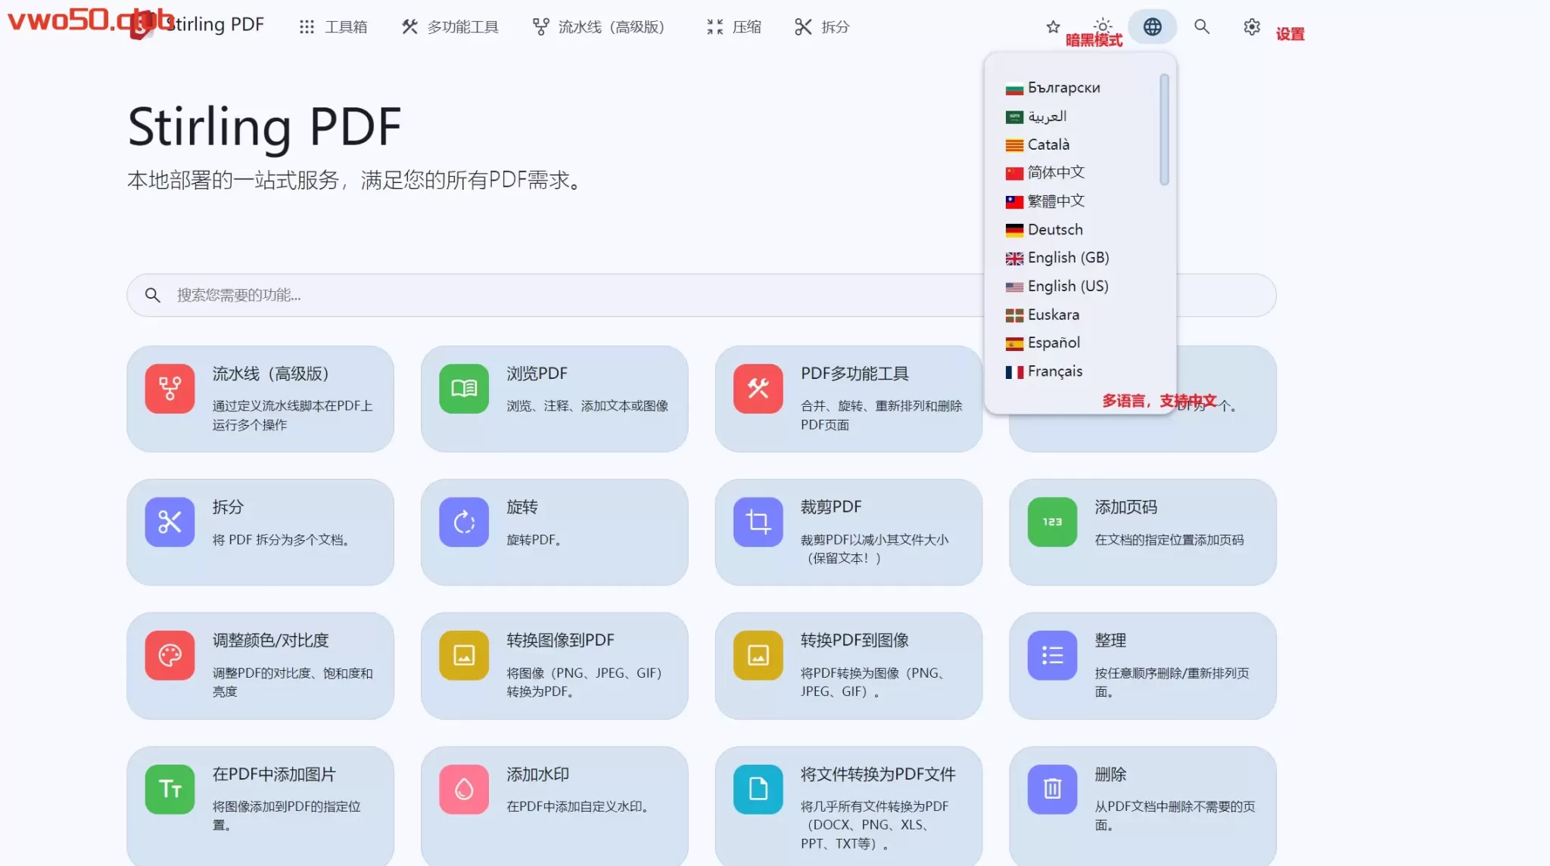
Task: Select 简体中文 language option
Action: point(1055,173)
